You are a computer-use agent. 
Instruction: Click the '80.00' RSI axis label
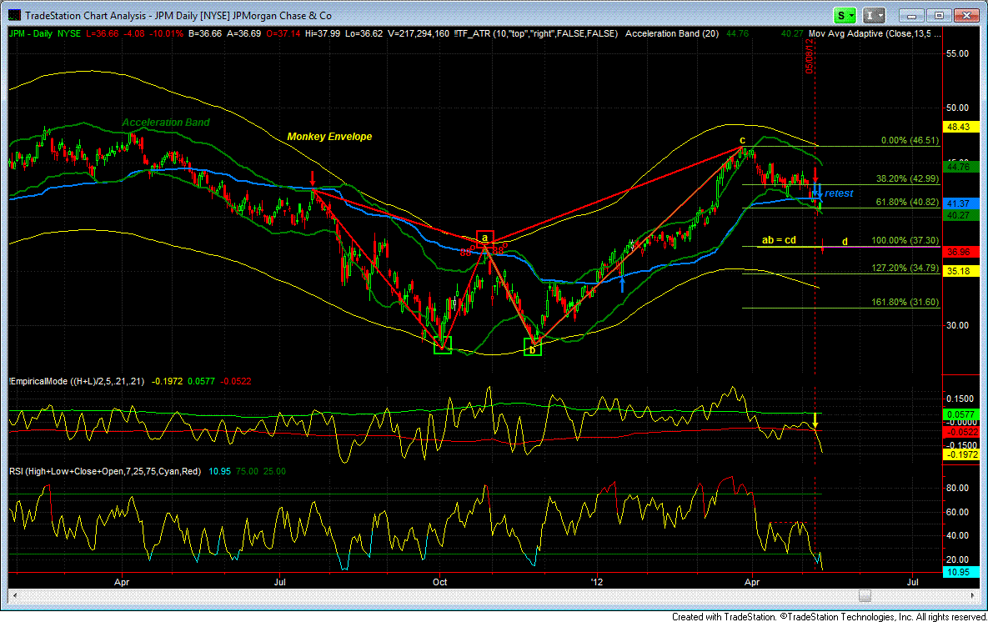(x=958, y=489)
